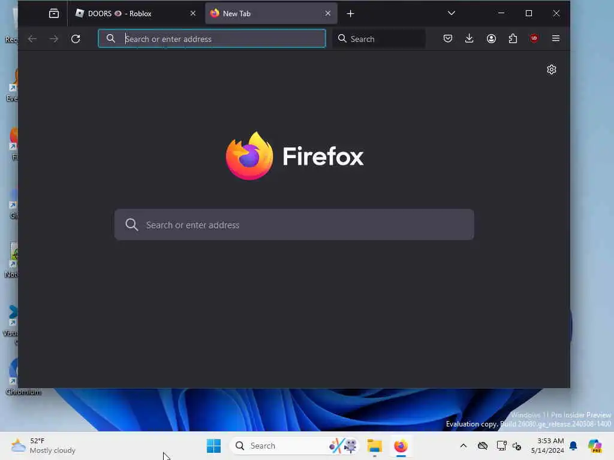
Task: Open File Explorer from the taskbar
Action: click(x=374, y=446)
